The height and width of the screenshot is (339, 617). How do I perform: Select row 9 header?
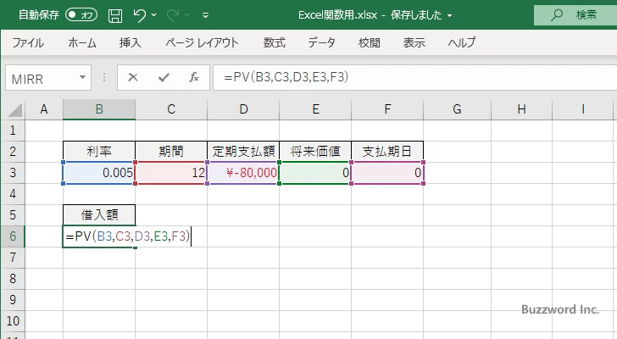(13, 300)
